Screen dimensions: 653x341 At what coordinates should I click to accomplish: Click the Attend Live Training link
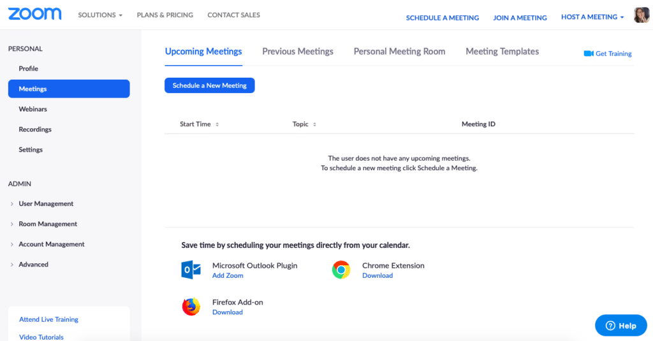click(48, 319)
